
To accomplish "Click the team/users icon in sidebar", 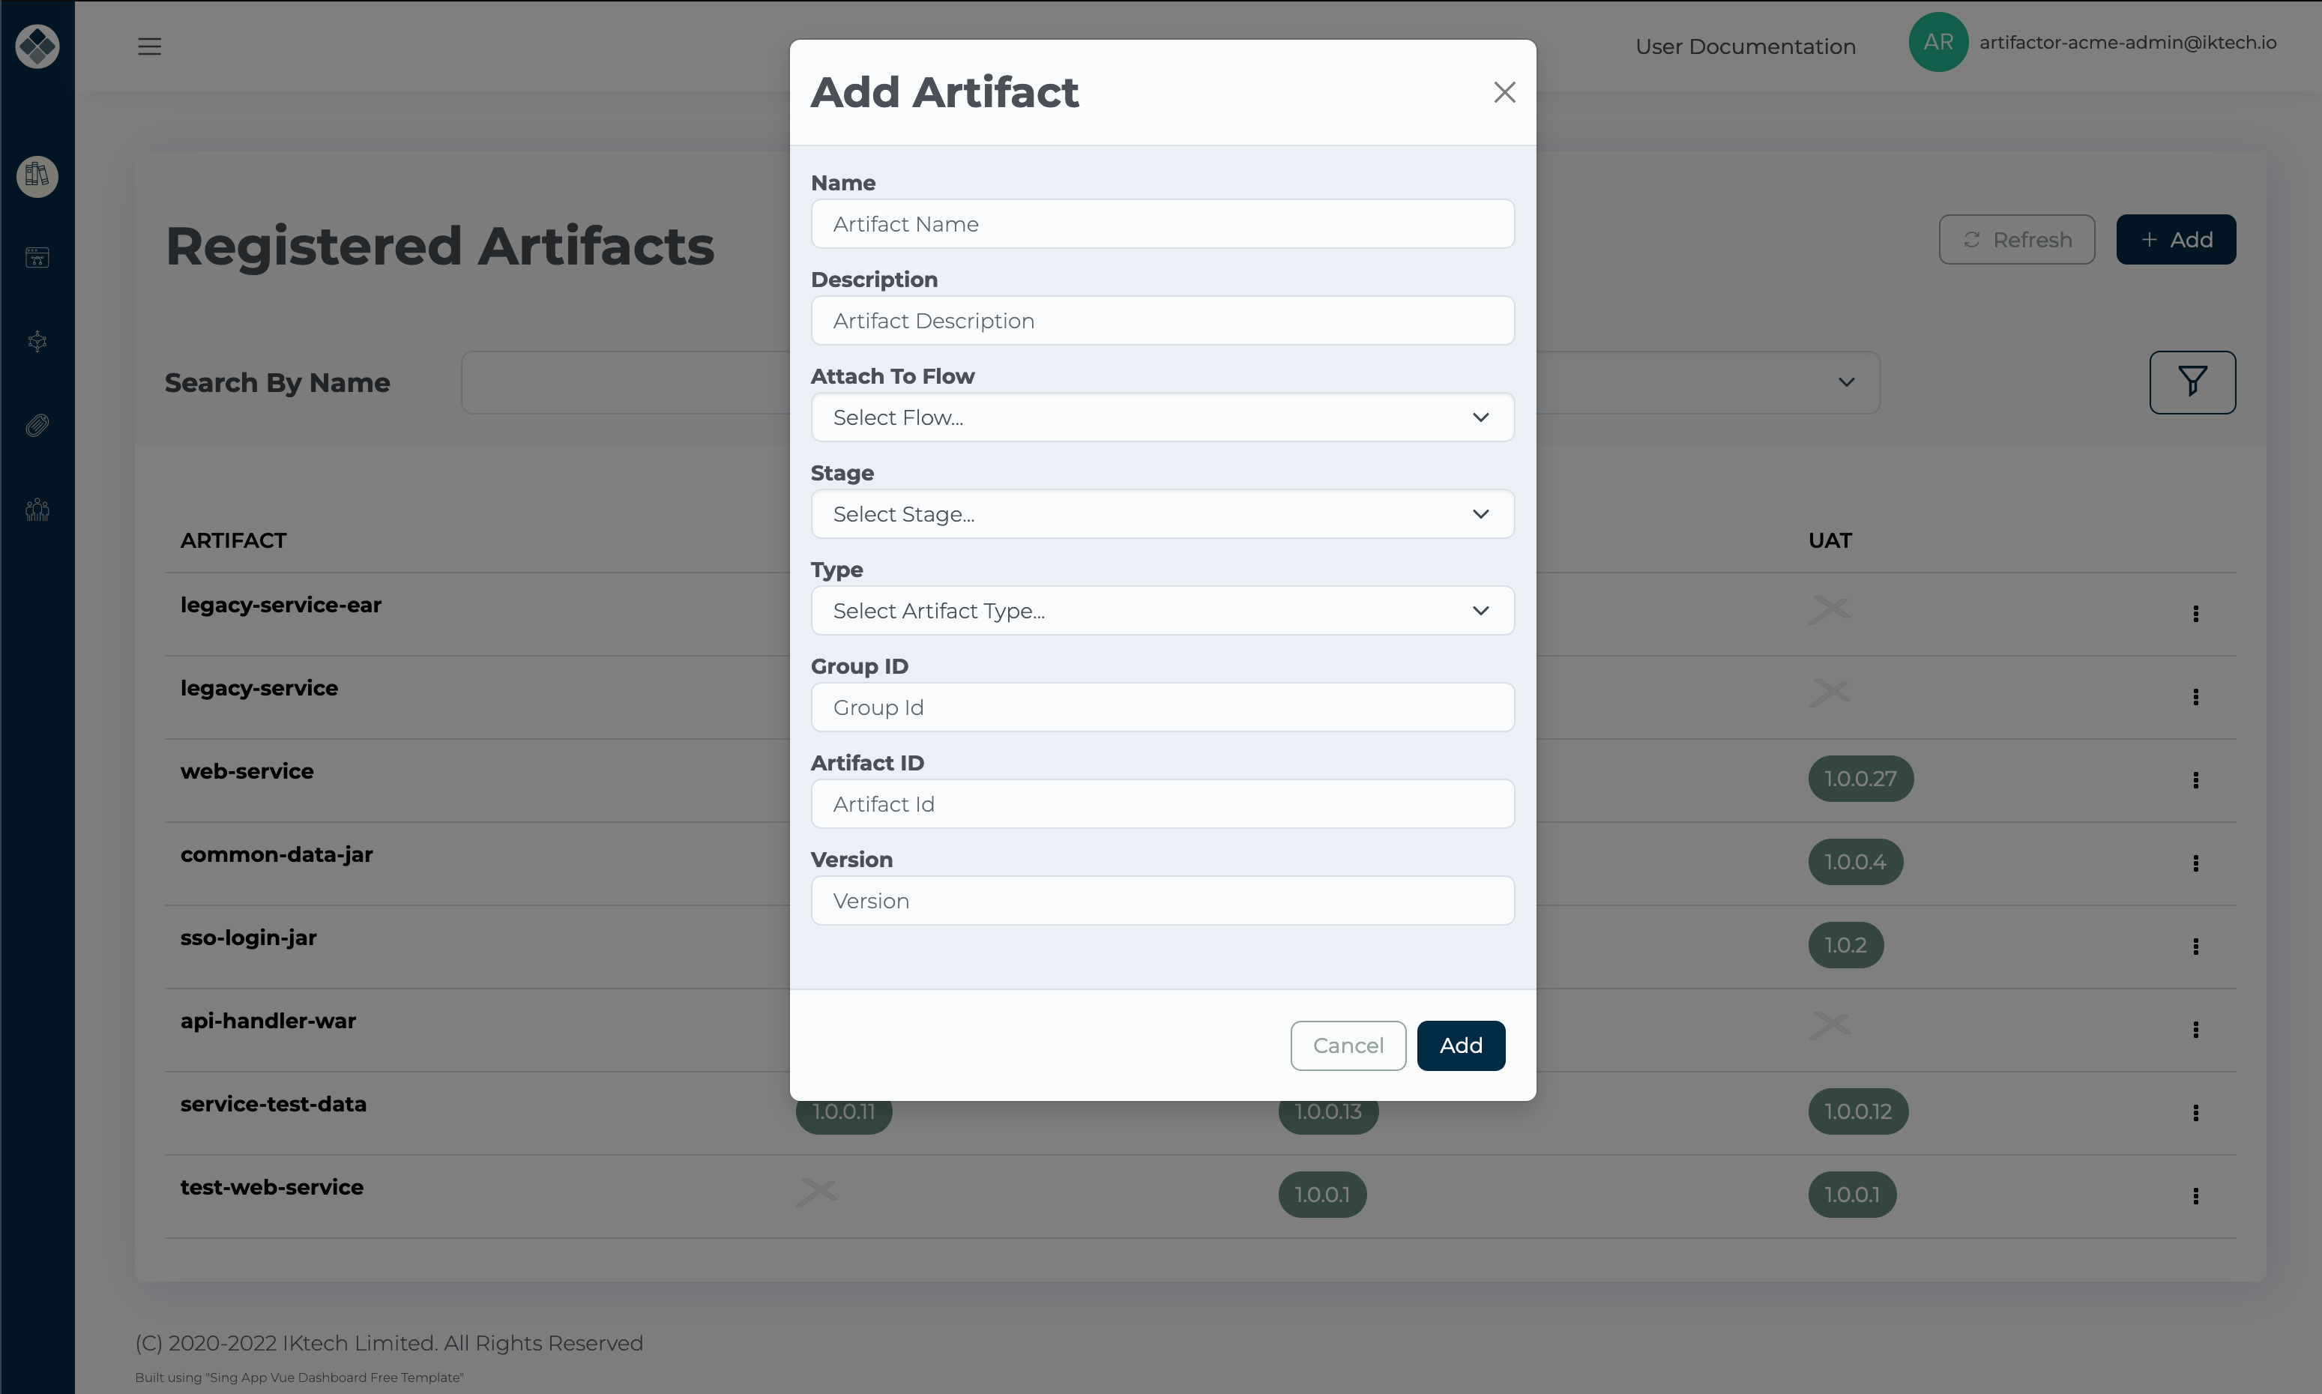I will click(x=37, y=509).
